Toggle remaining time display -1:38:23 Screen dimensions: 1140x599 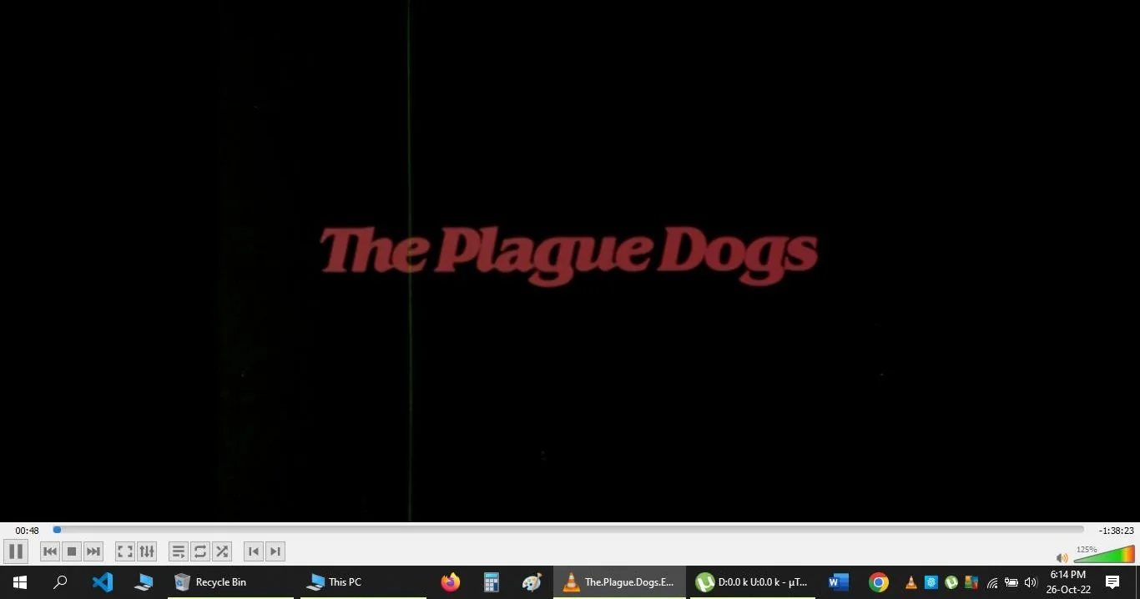click(1116, 531)
